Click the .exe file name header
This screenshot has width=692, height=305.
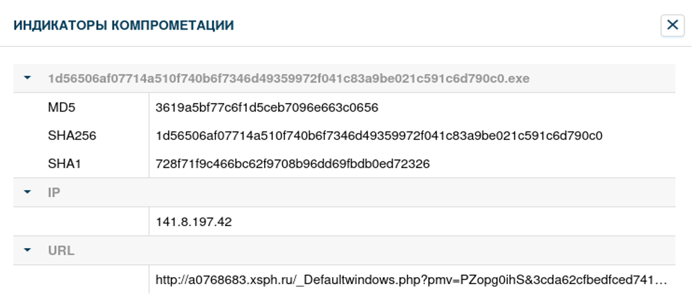coord(289,79)
